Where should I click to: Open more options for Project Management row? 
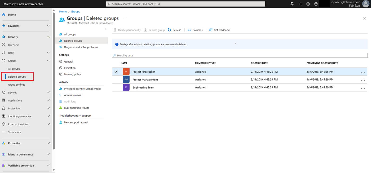363,81
